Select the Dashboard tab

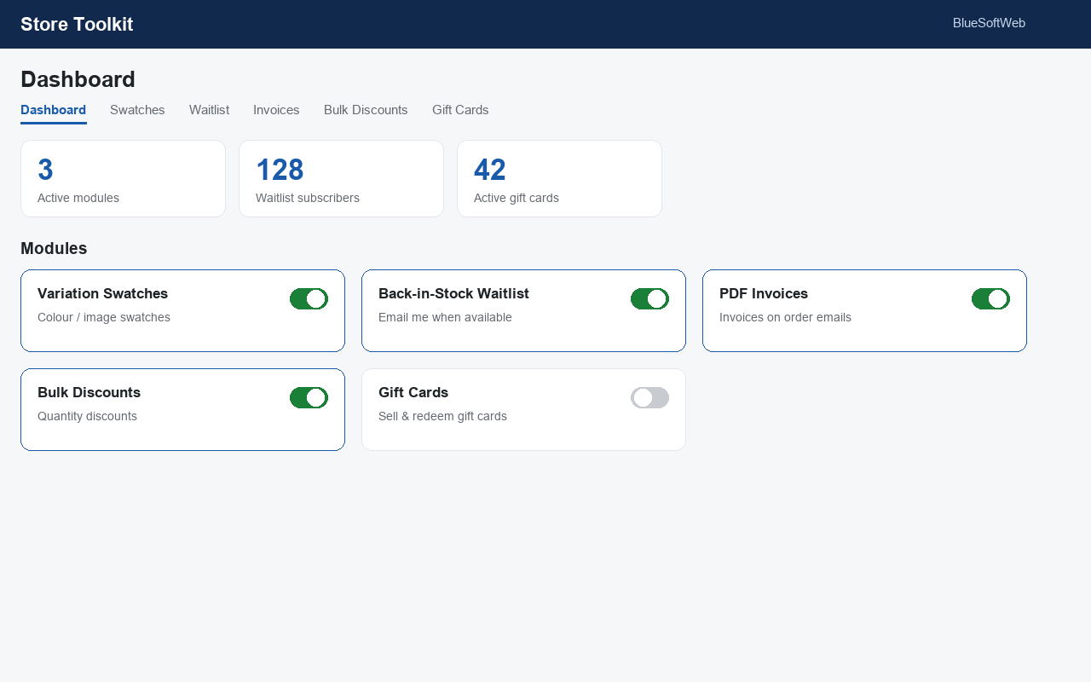tap(54, 110)
